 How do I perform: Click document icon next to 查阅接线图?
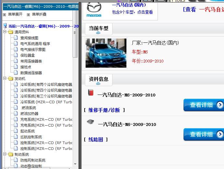click(x=16, y=38)
